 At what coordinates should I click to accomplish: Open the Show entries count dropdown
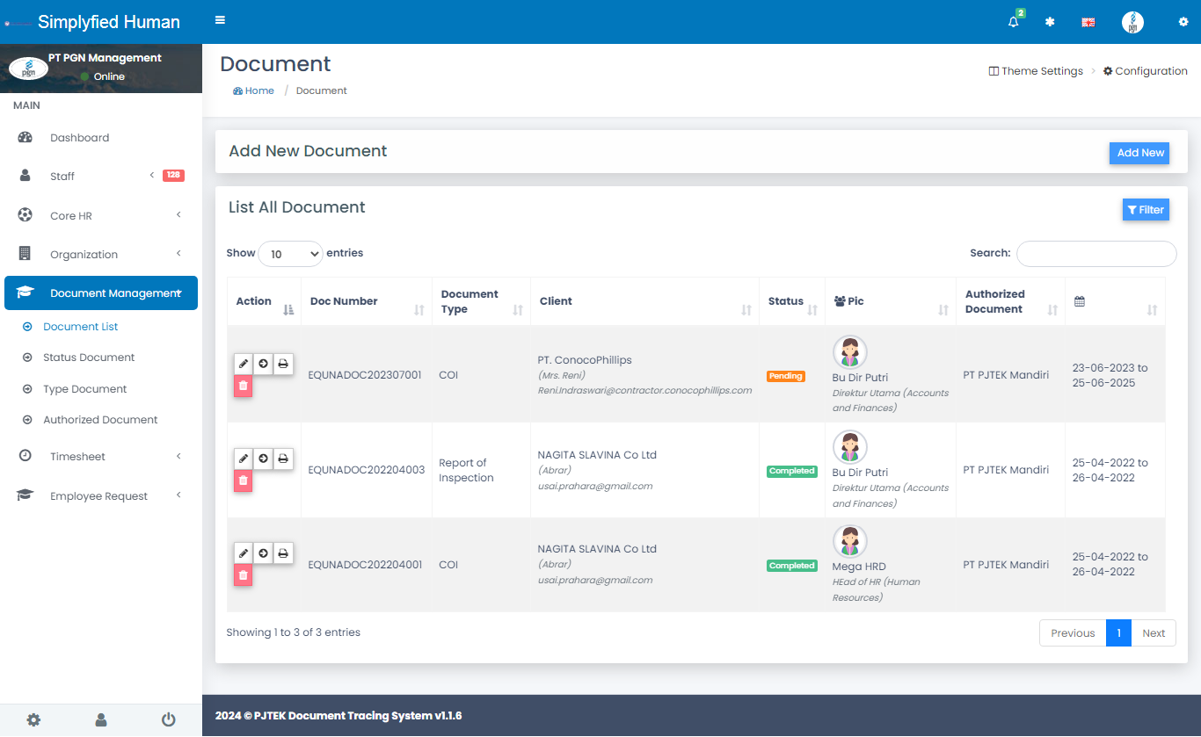[290, 254]
